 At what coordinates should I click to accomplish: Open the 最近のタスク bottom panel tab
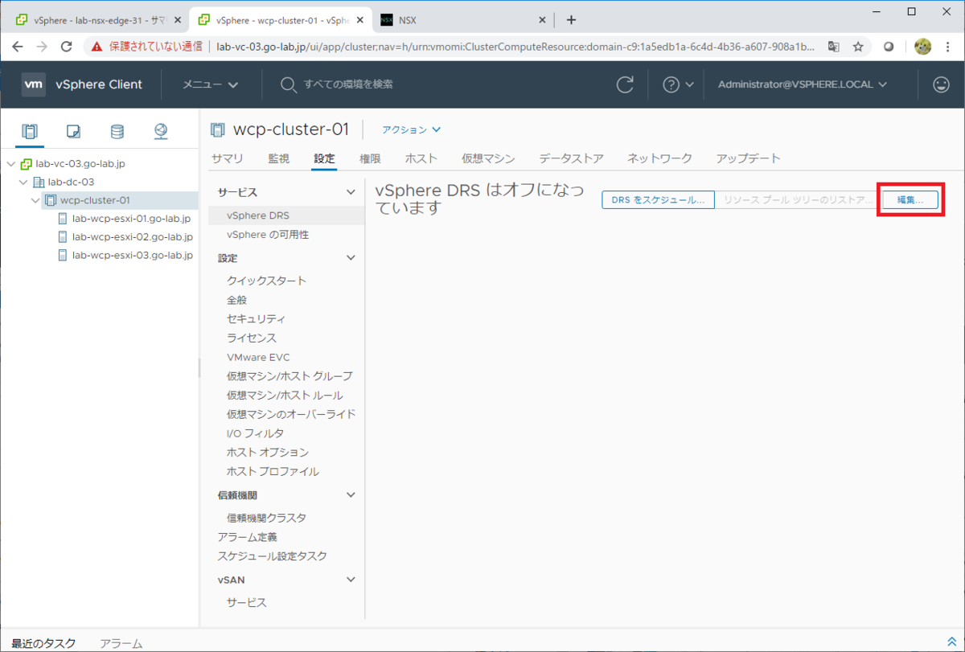(43, 643)
